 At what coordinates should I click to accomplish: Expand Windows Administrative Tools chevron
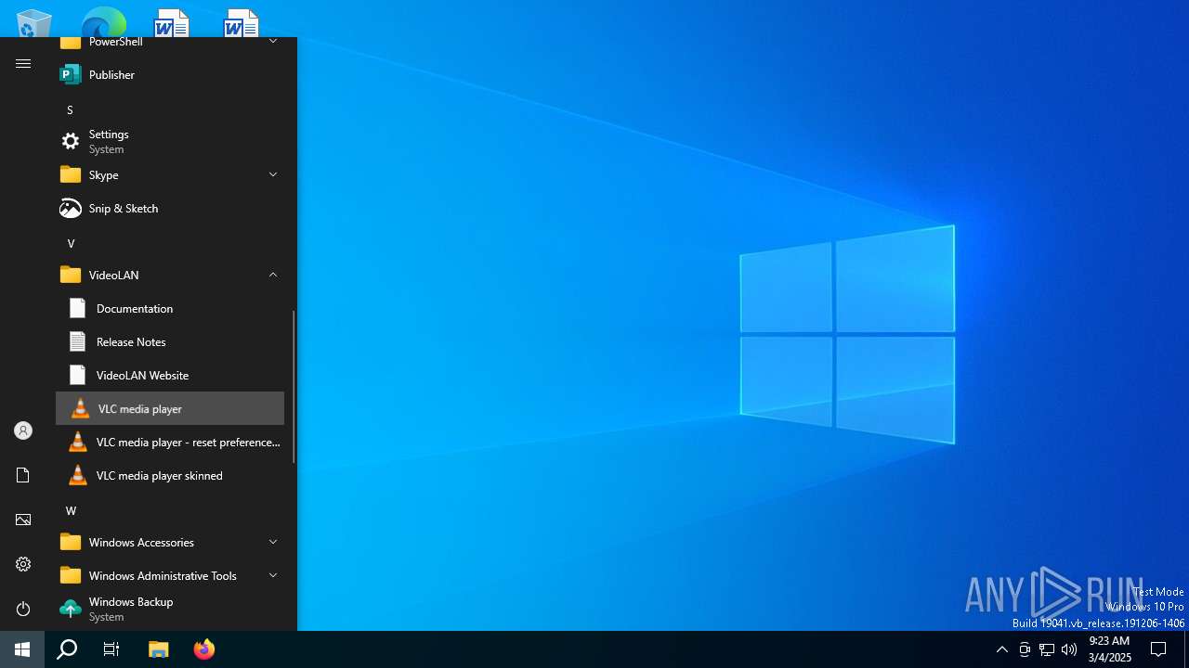pos(273,575)
